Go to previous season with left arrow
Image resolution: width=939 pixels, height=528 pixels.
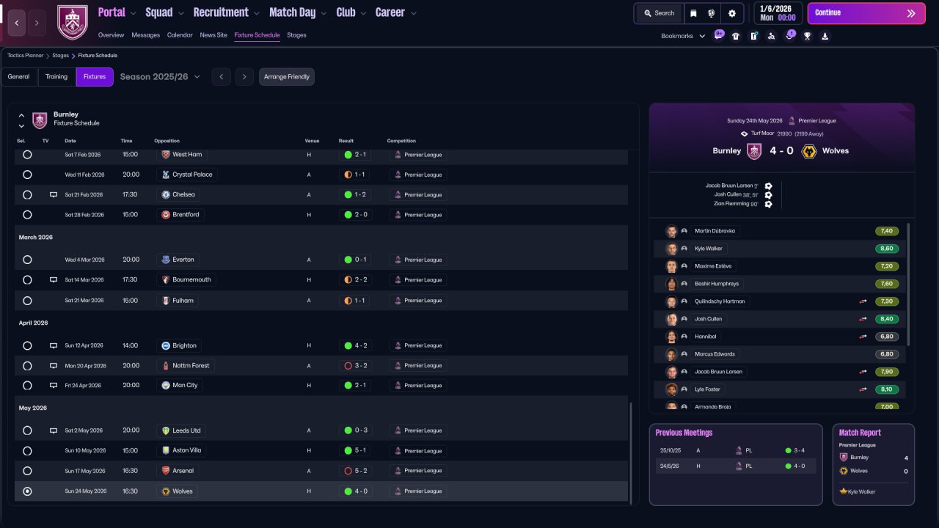(x=221, y=77)
